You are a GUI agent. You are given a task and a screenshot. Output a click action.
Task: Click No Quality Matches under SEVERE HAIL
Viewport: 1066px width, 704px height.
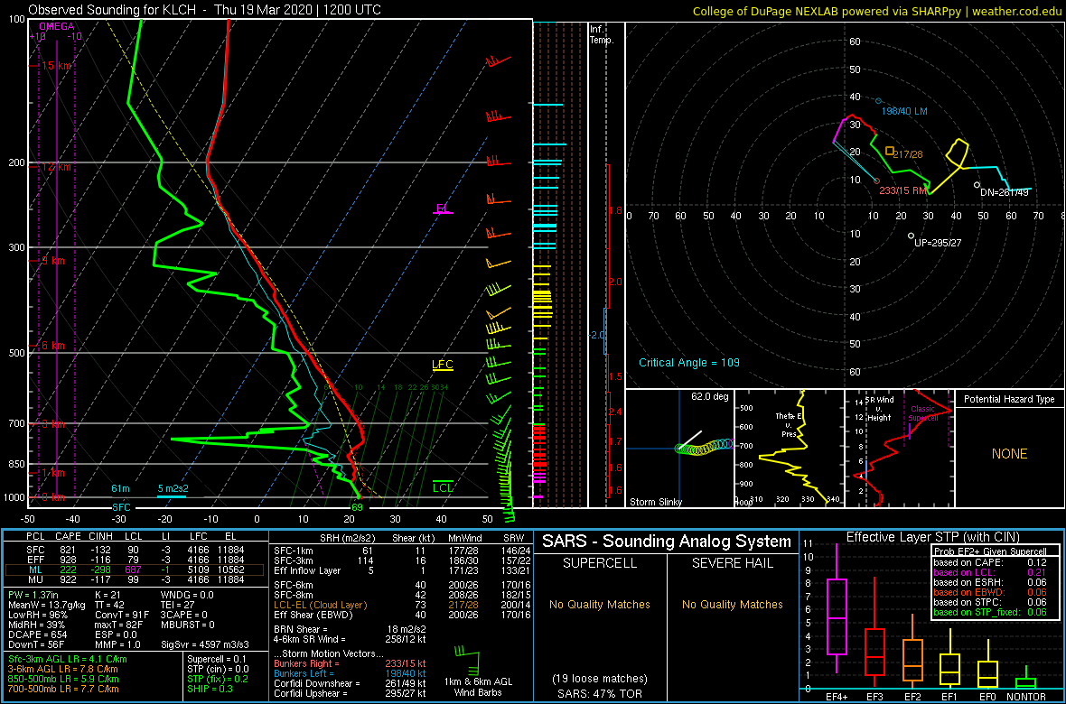732,604
